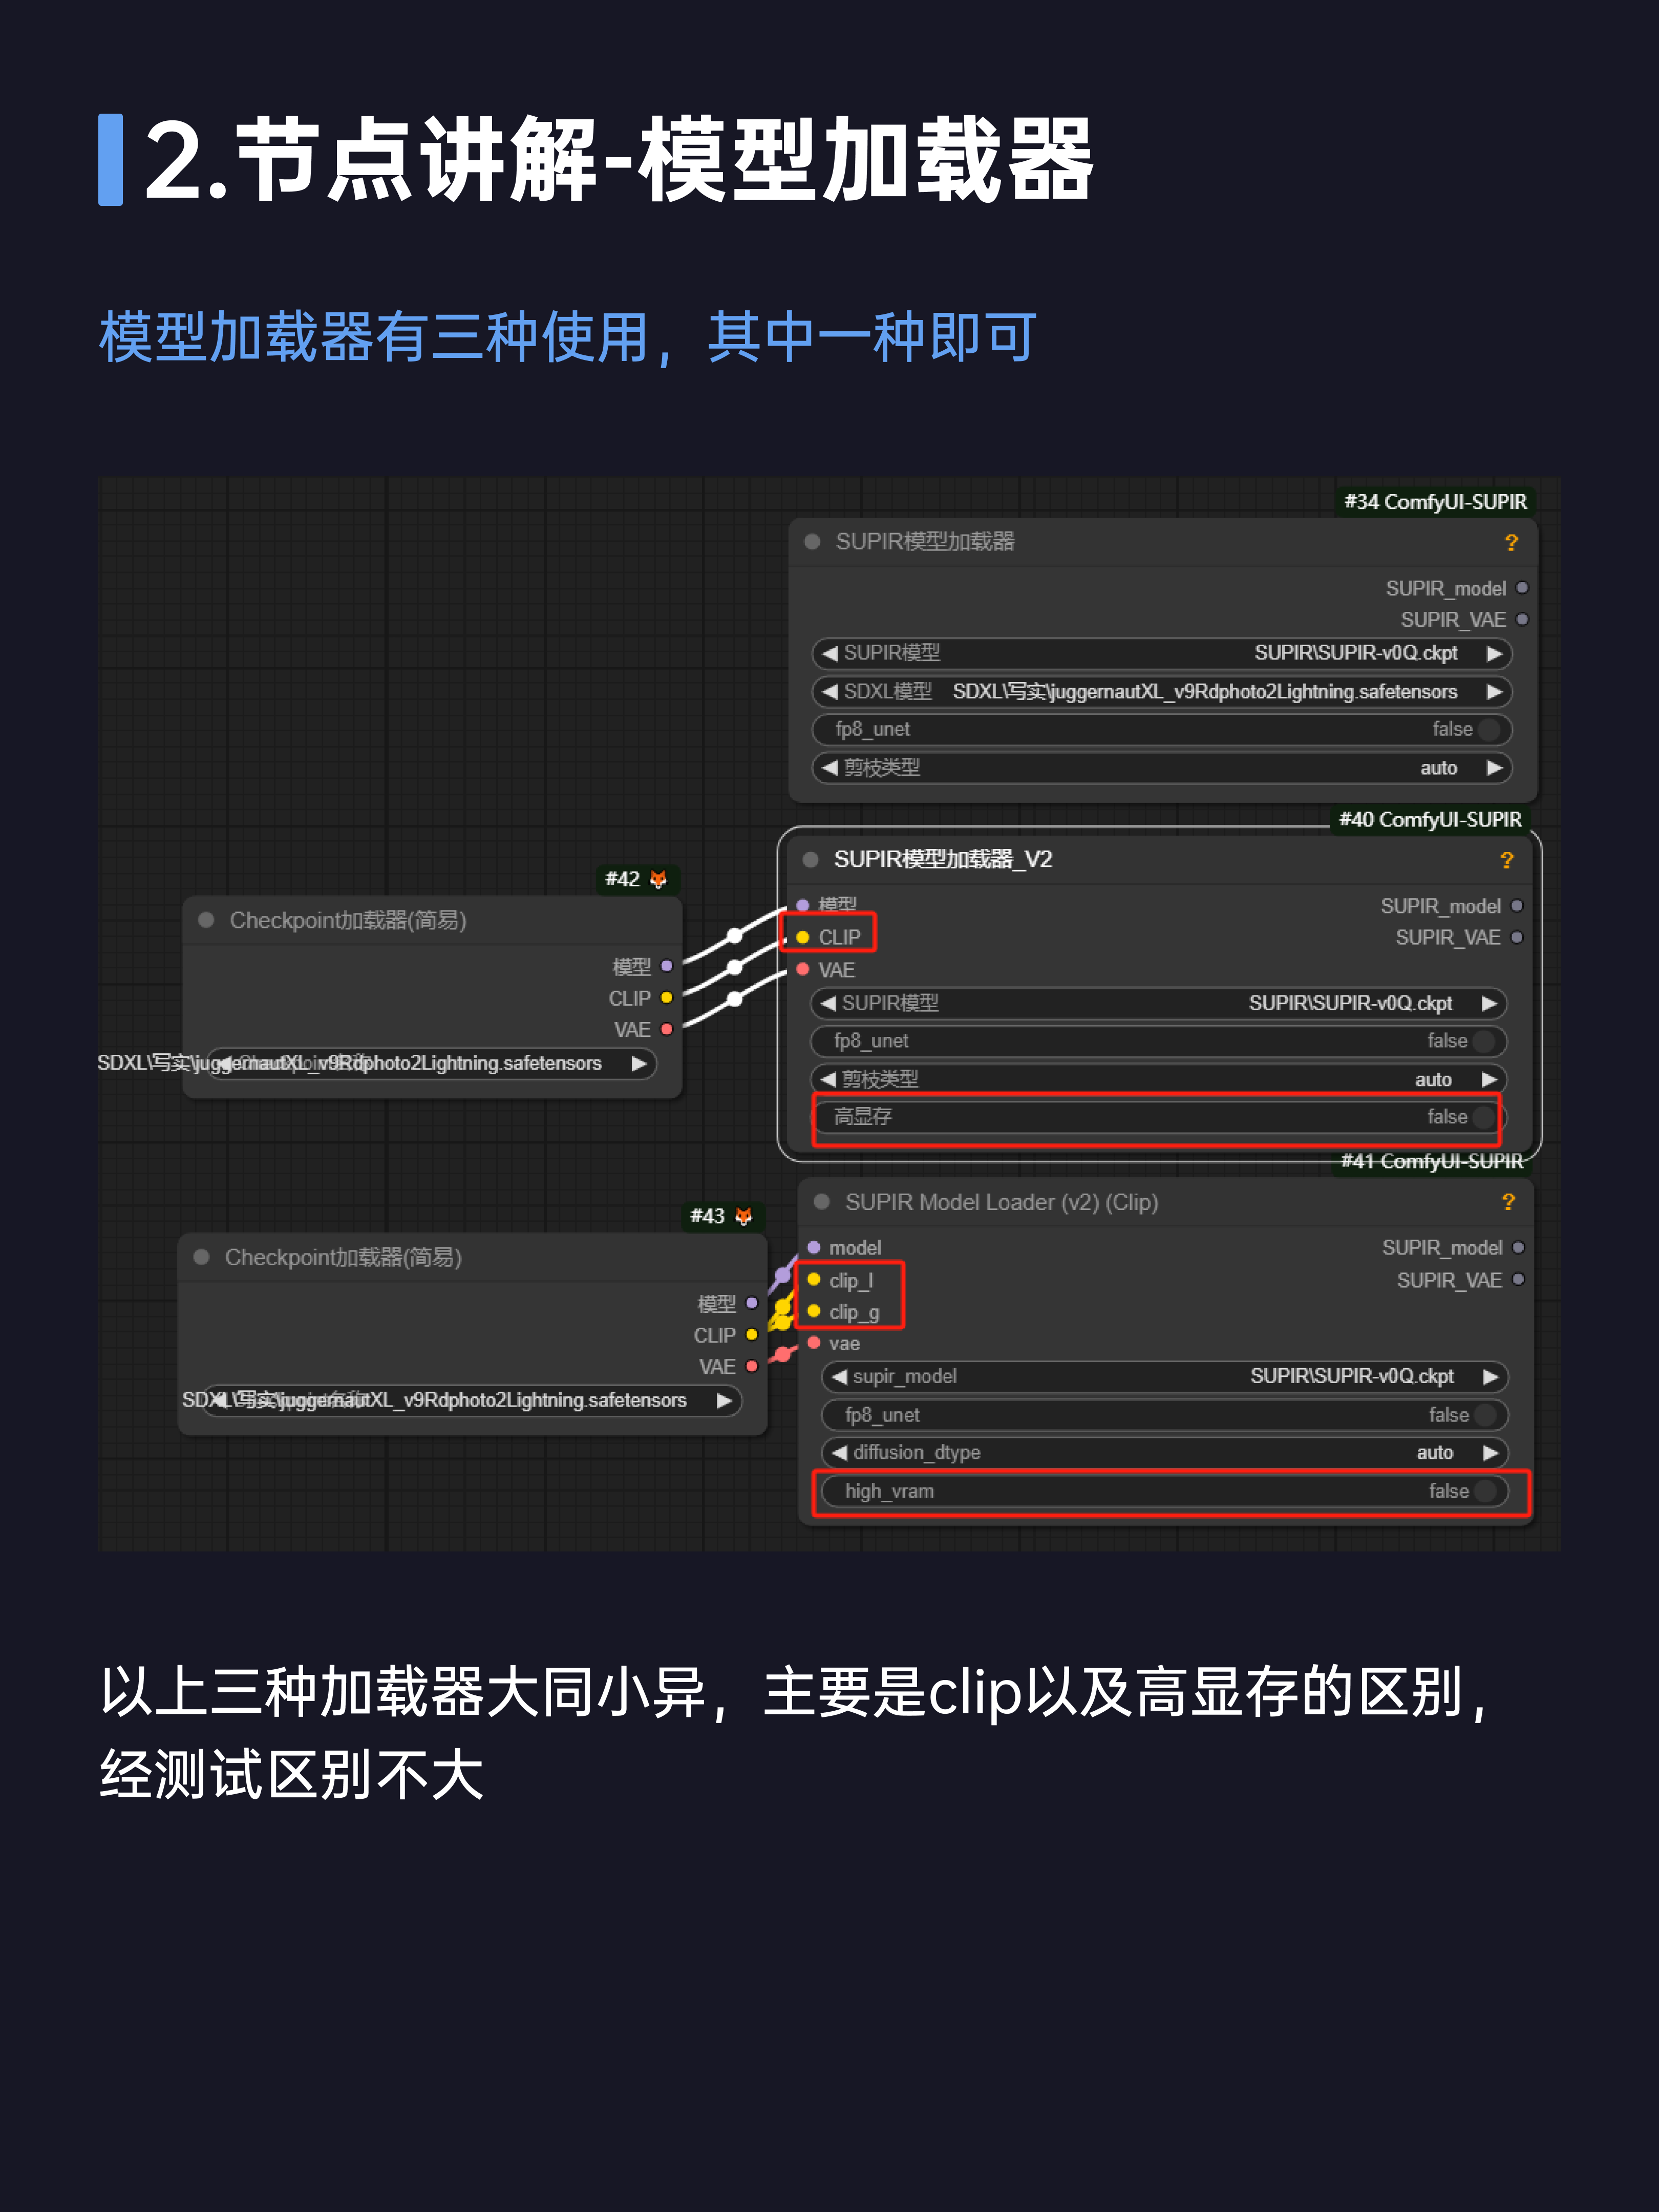
Task: Open help for SUPIR Model Loader (v2) (Clip)
Action: (1509, 1202)
